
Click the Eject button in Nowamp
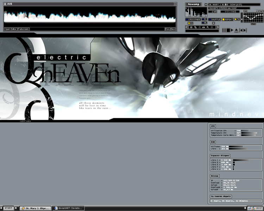click(x=236, y=30)
